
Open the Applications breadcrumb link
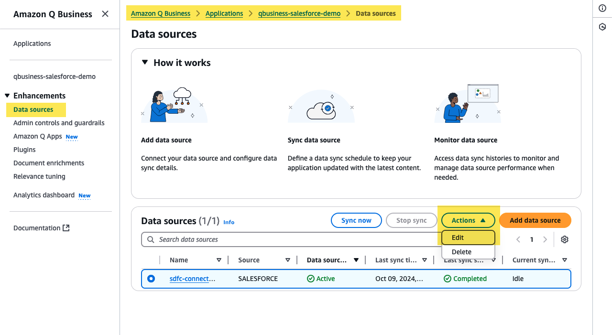(x=224, y=13)
